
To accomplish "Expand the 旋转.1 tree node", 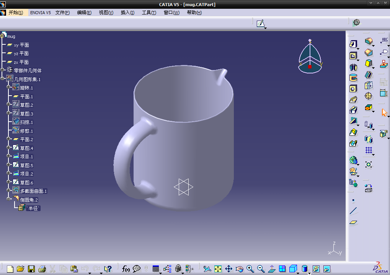I will [8, 87].
